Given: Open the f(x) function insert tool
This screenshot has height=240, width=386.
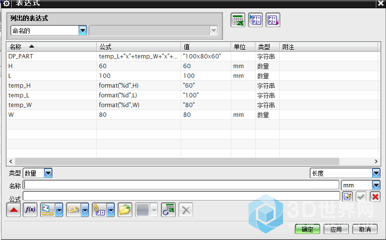Looking at the screenshot, I should tap(30, 210).
